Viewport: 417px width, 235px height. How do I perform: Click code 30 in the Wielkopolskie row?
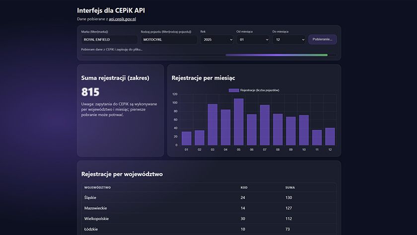click(x=243, y=219)
